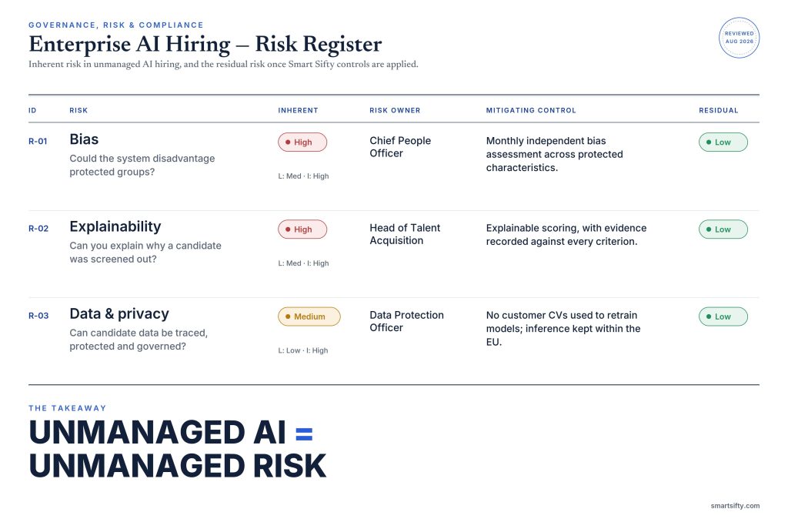Image resolution: width=788 pixels, height=519 pixels.
Task: Select the Inherent column header
Action: (x=298, y=110)
